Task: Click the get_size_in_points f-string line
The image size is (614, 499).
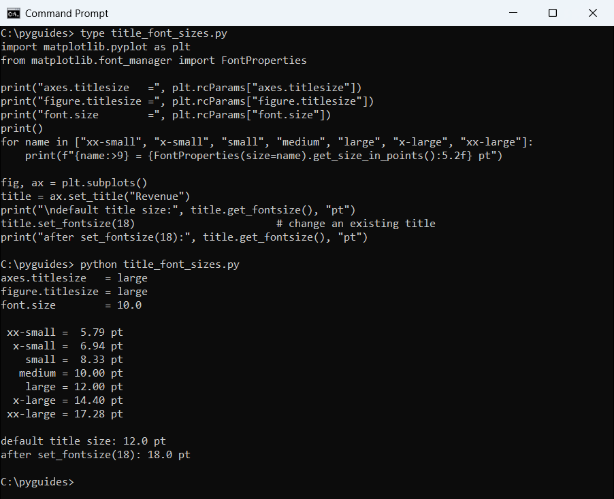Action: click(x=263, y=156)
